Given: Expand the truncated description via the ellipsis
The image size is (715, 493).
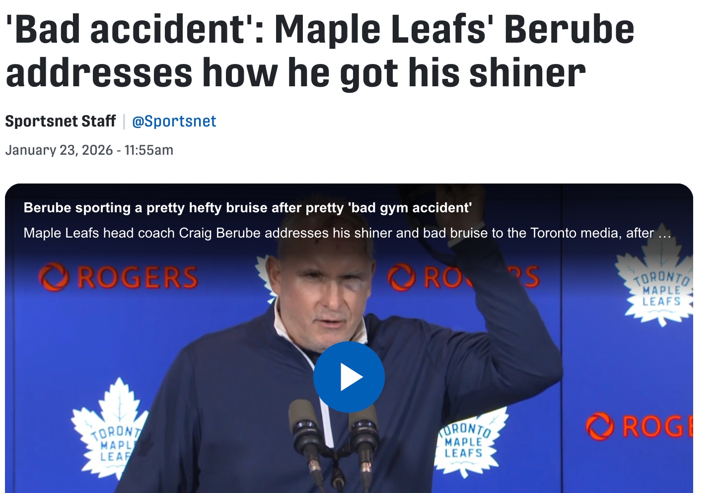Looking at the screenshot, I should tap(664, 233).
